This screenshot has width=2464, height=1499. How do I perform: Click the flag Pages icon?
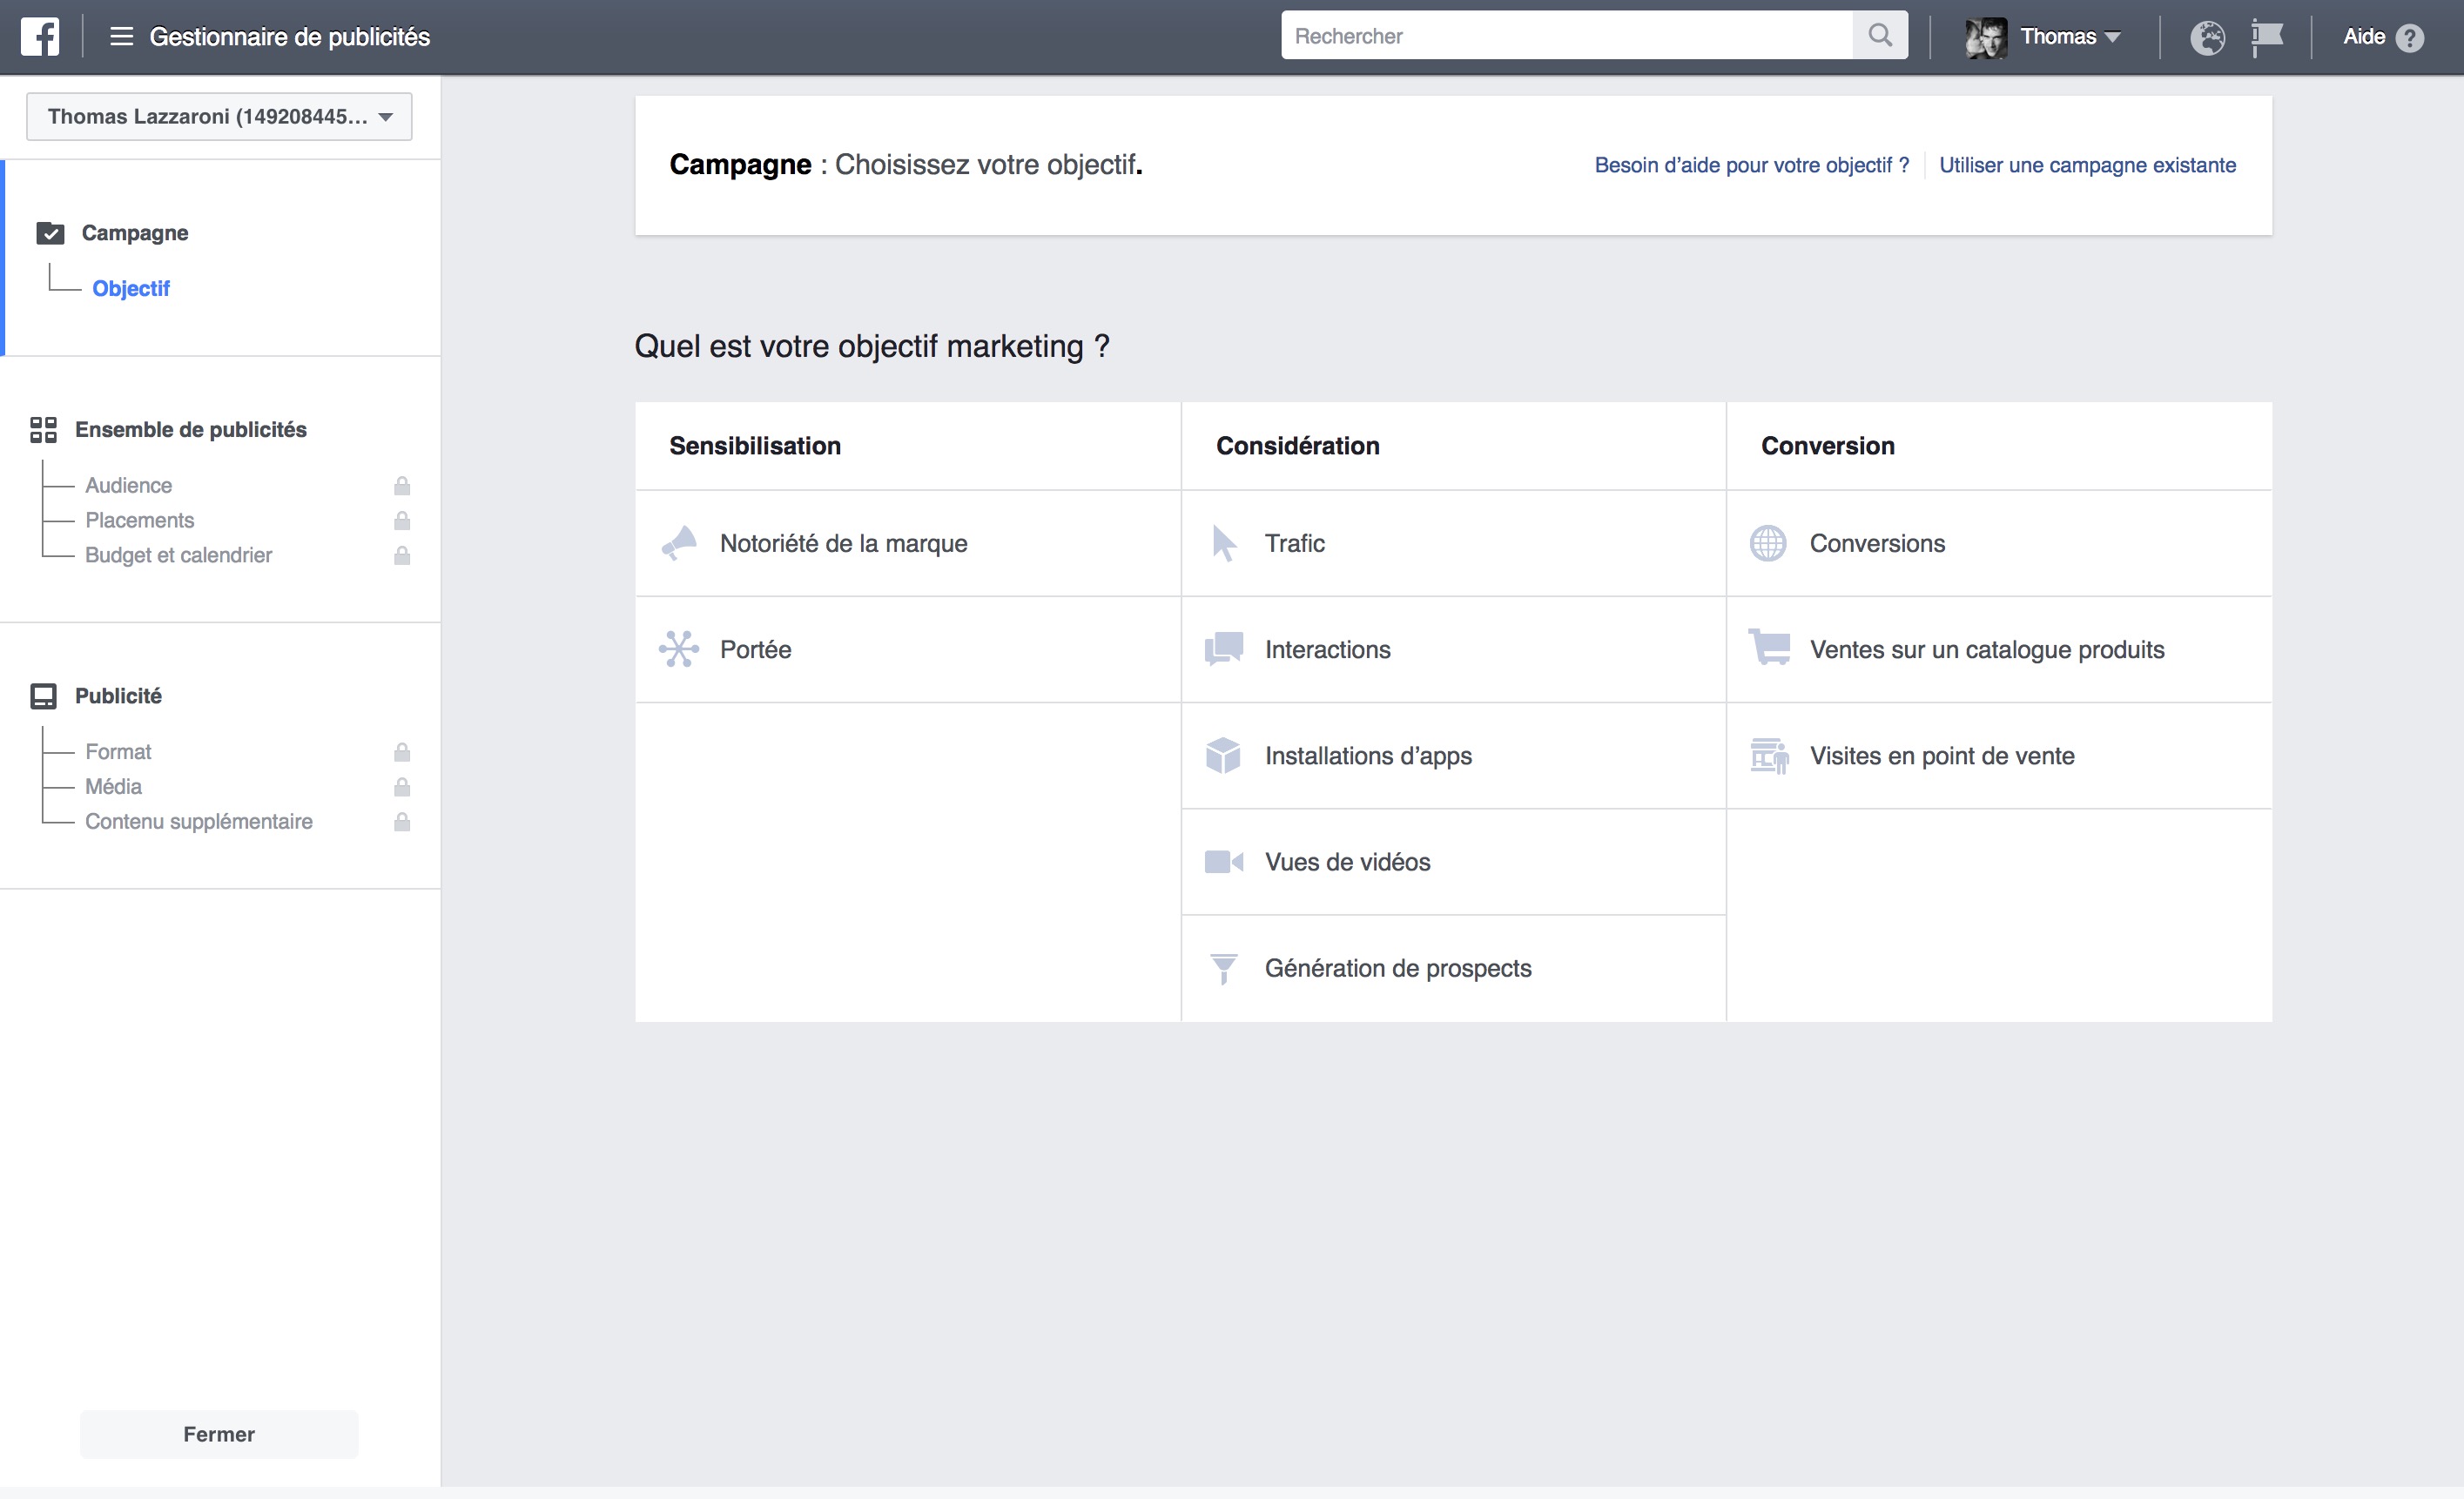click(2266, 38)
